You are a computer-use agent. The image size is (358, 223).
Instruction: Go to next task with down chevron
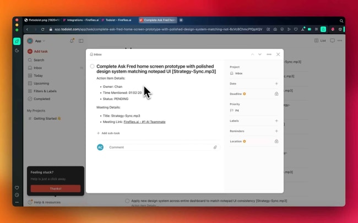point(260,54)
